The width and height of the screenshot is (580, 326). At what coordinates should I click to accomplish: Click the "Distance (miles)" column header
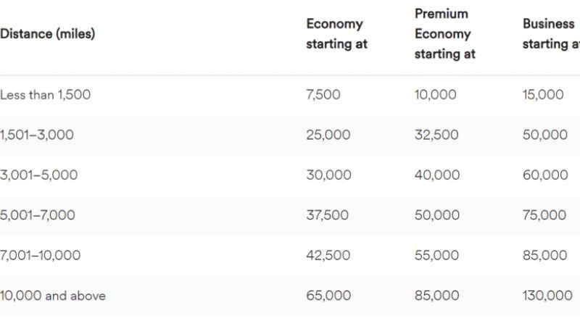(x=48, y=33)
